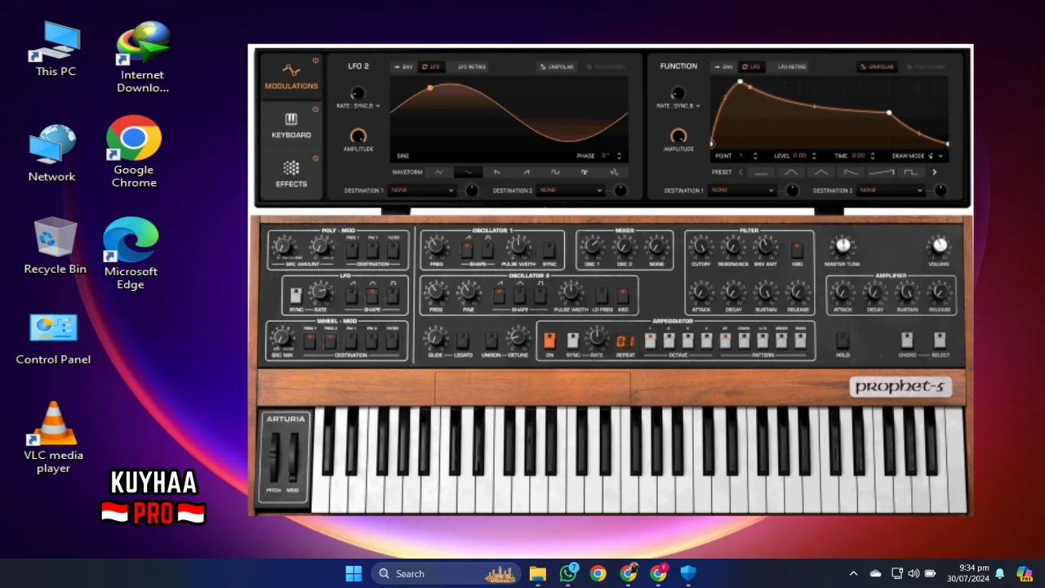Viewport: 1045px width, 588px height.
Task: Toggle power icon beside Effects tab
Action: [316, 158]
